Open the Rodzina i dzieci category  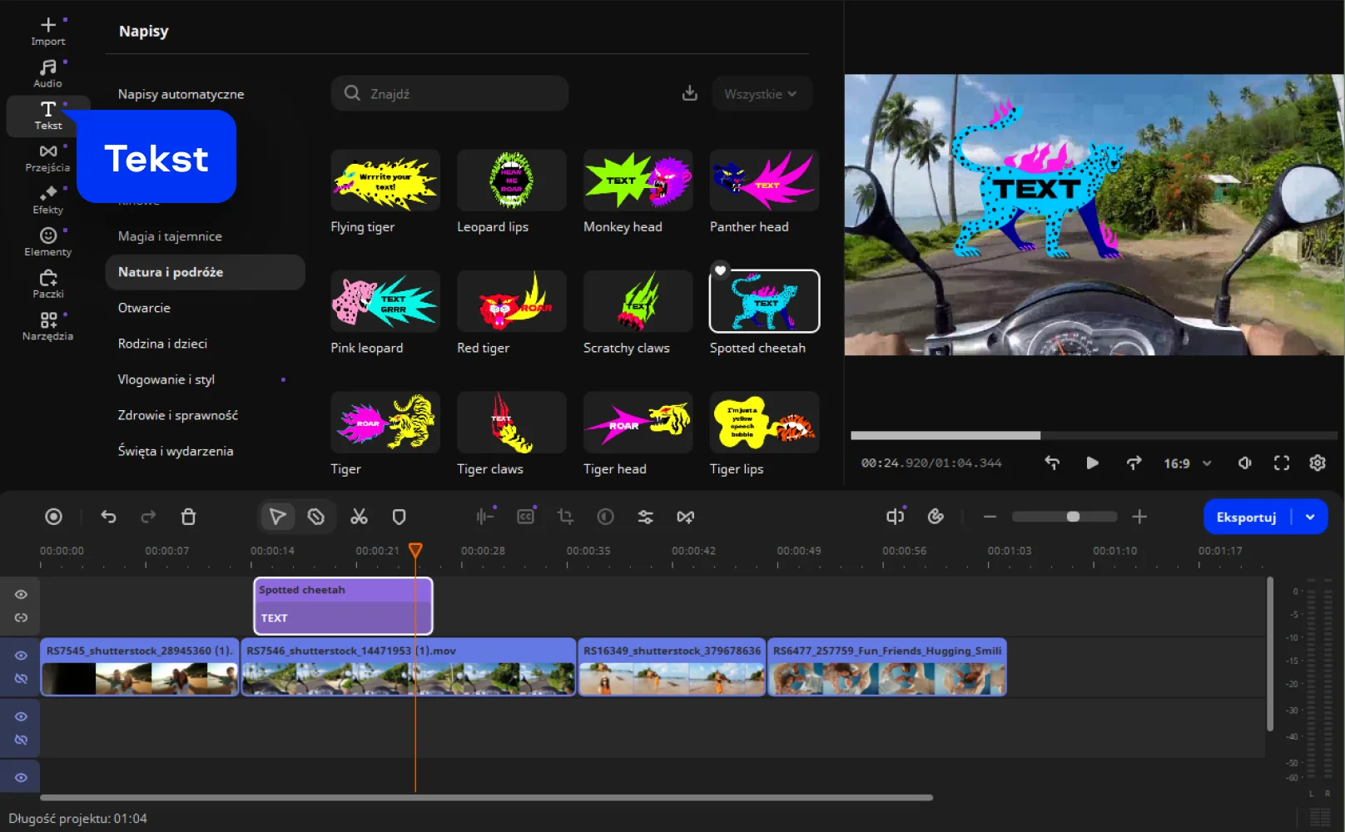tap(162, 344)
